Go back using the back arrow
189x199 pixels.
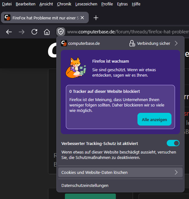(x=9, y=32)
